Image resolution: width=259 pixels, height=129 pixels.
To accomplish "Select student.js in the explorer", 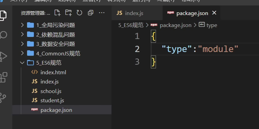I will [52, 100].
